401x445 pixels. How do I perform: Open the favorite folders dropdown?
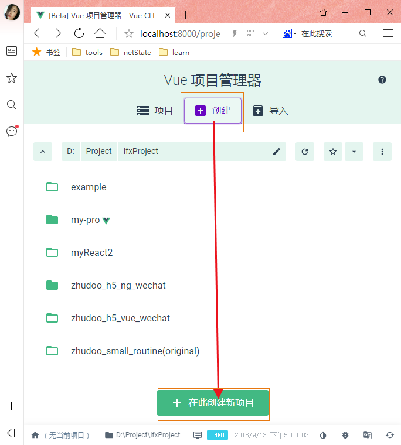354,152
